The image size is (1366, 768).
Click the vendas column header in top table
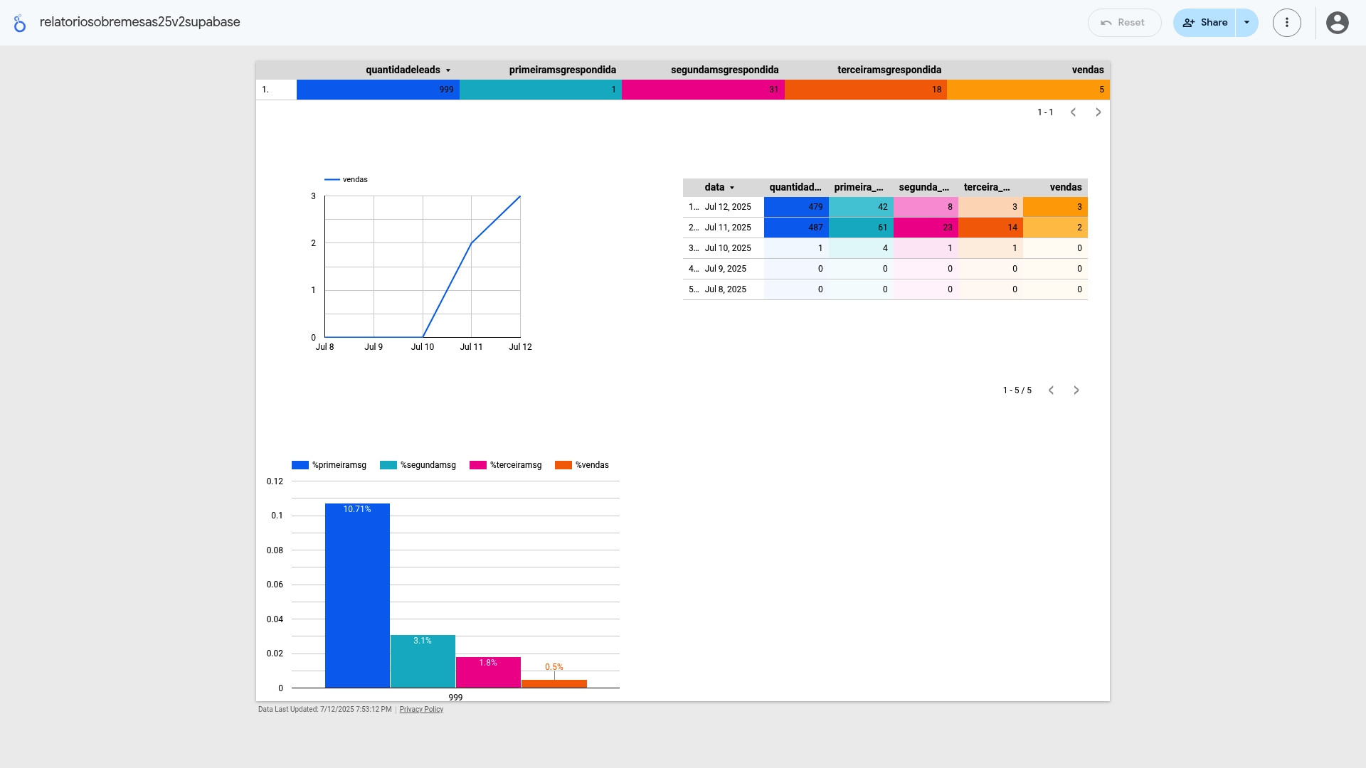click(x=1087, y=70)
